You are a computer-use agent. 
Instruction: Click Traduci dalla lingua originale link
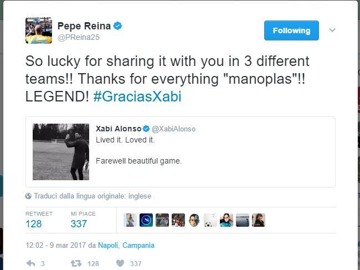[x=92, y=196]
